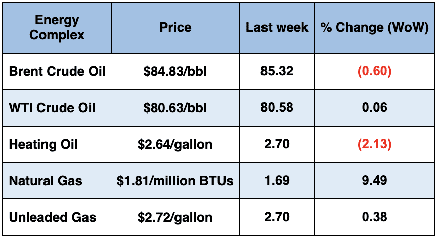Select the Natural Gas row label
The image size is (439, 240).
tap(46, 181)
